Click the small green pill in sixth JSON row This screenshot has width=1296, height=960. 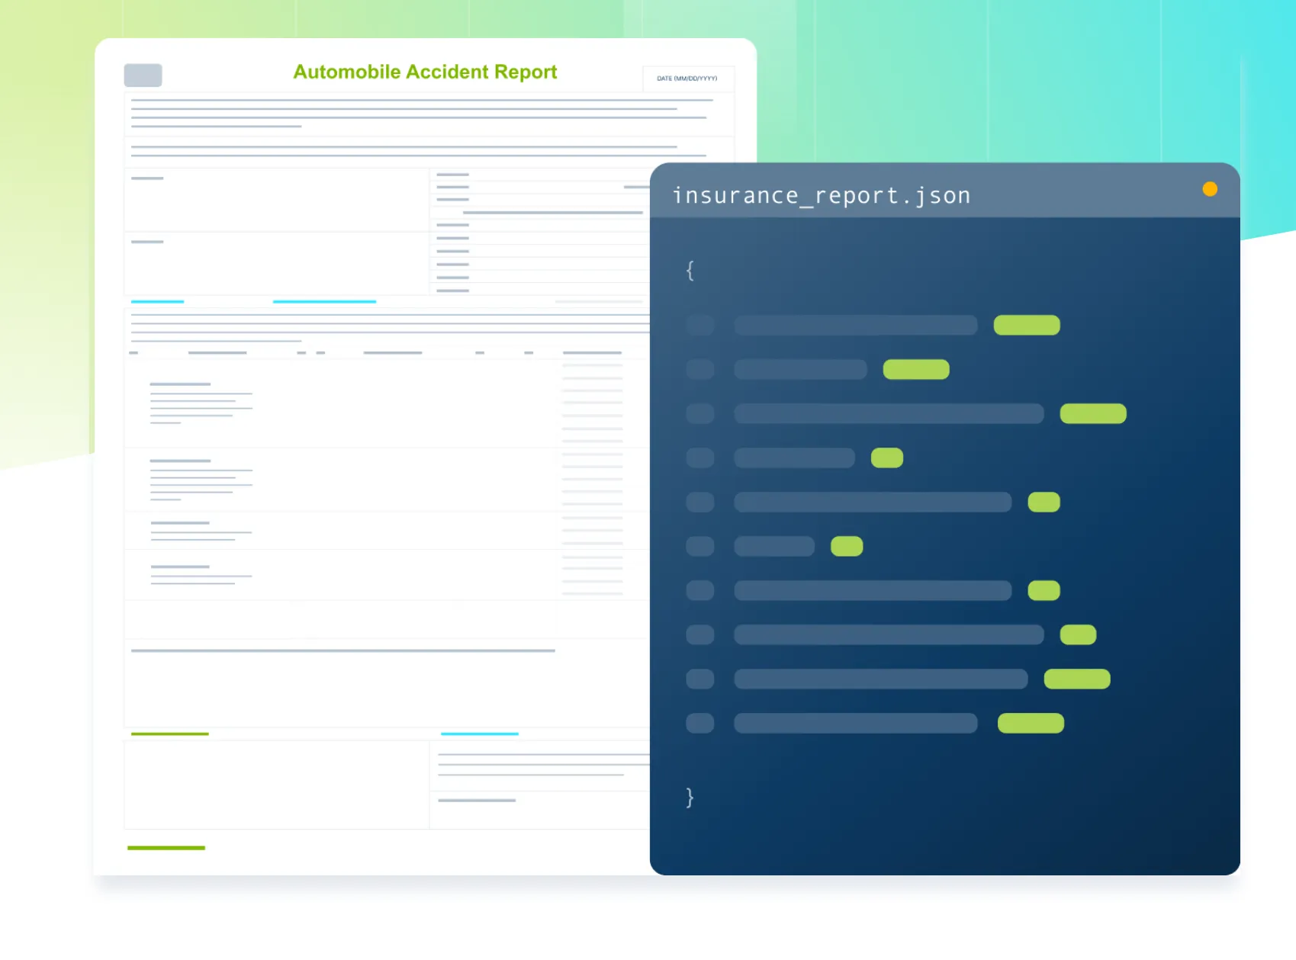pyautogui.click(x=846, y=547)
